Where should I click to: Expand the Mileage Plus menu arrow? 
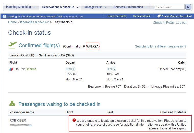pos(105,7)
